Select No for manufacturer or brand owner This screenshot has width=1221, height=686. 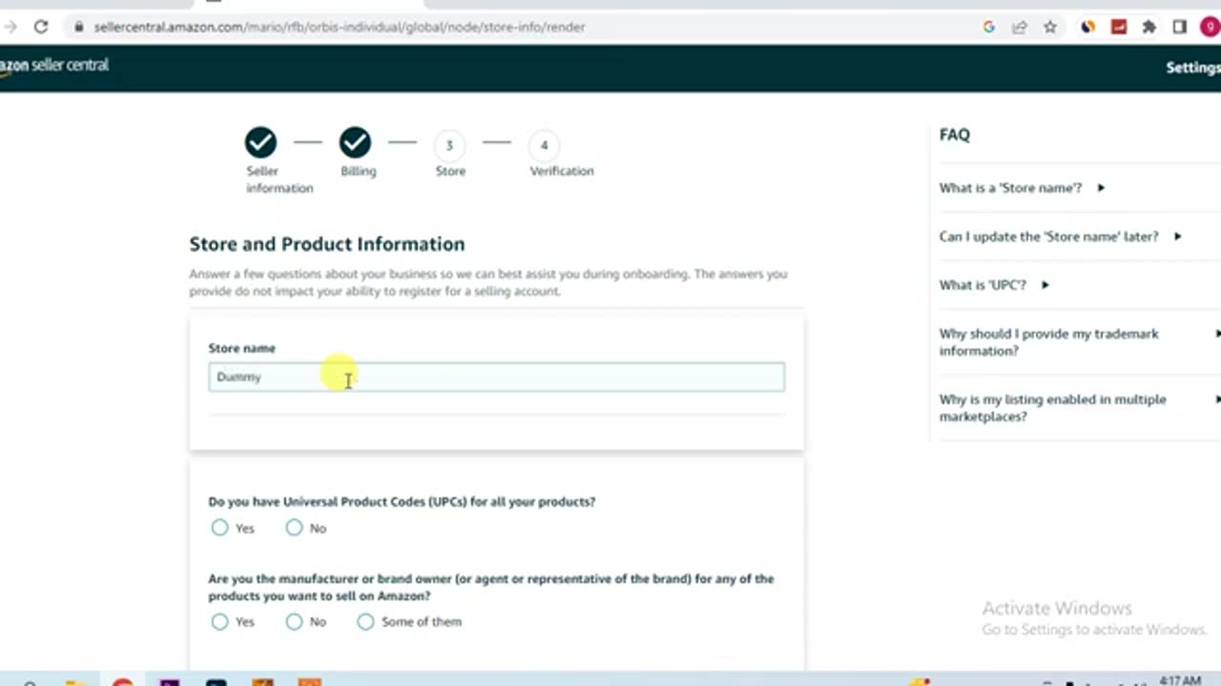(294, 621)
